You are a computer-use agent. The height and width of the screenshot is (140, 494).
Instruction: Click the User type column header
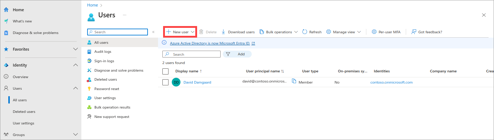(310, 71)
